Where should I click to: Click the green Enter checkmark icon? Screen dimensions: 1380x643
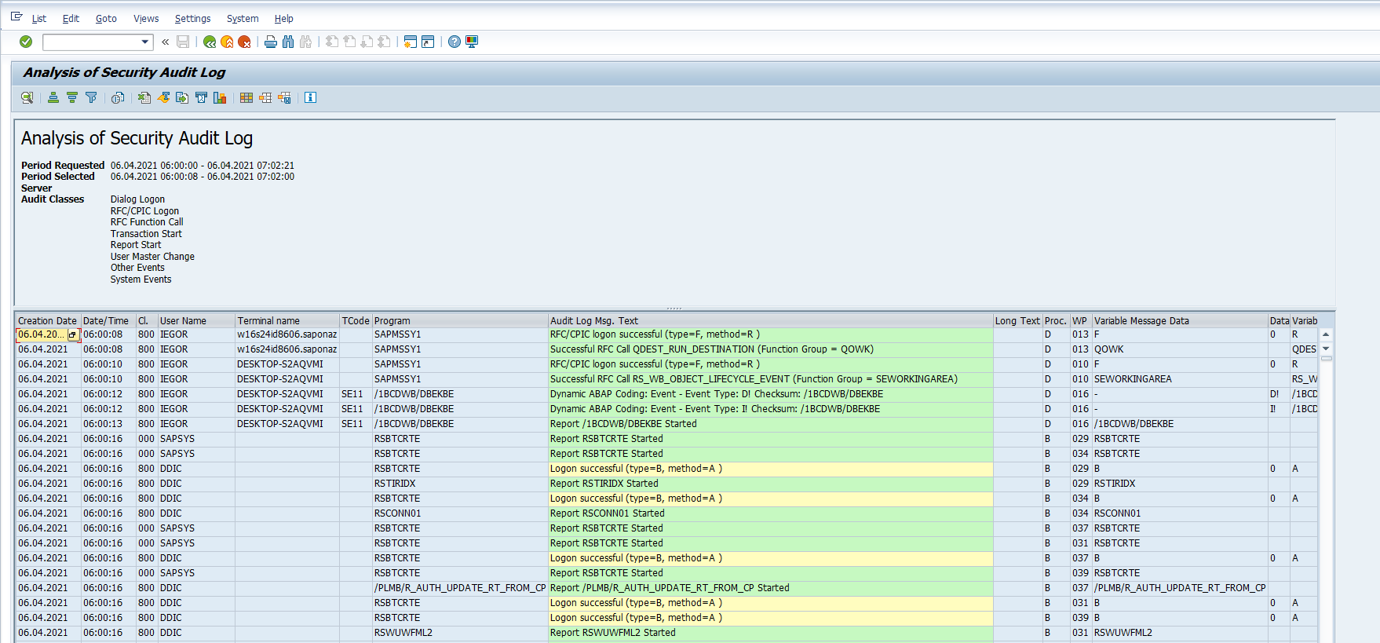pos(26,42)
